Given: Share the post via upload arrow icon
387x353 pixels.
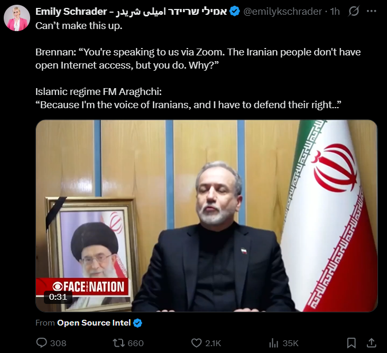Looking at the screenshot, I should tap(372, 342).
